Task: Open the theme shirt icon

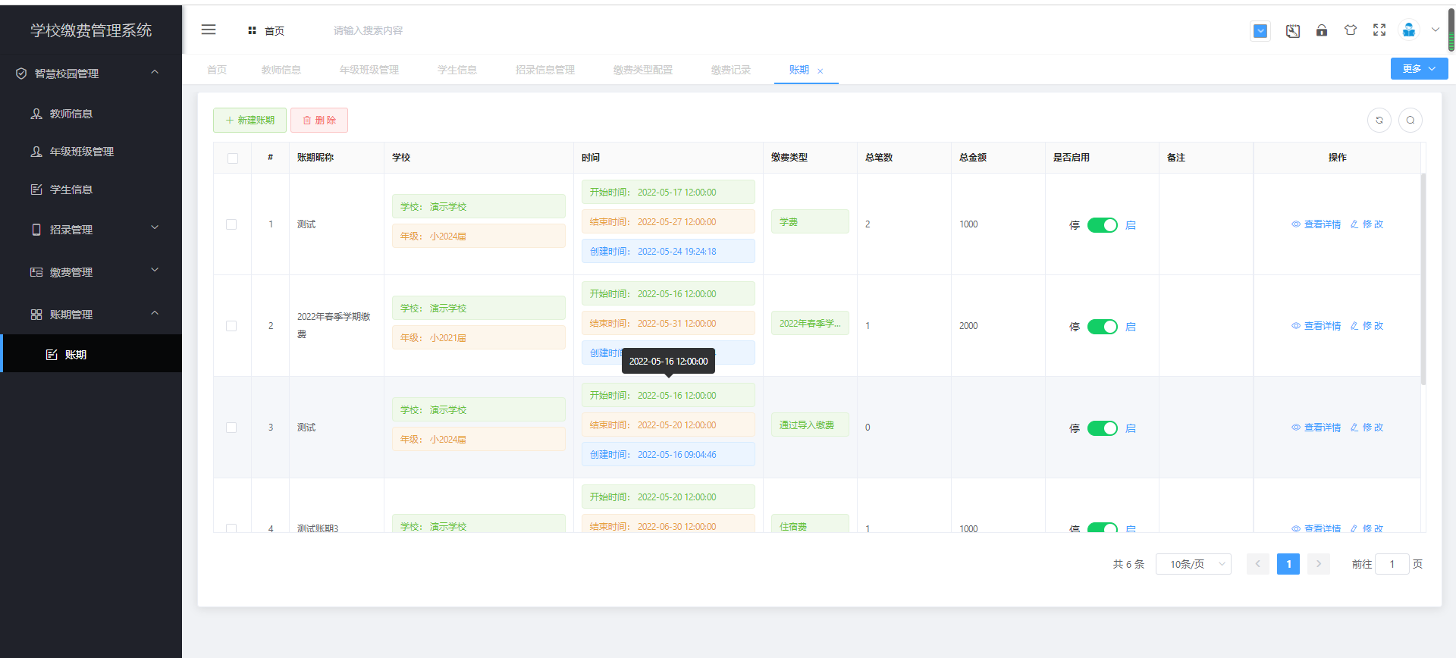Action: pyautogui.click(x=1351, y=30)
